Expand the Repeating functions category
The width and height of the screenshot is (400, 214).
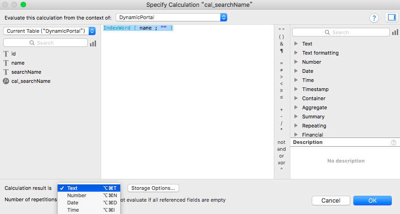click(x=296, y=126)
